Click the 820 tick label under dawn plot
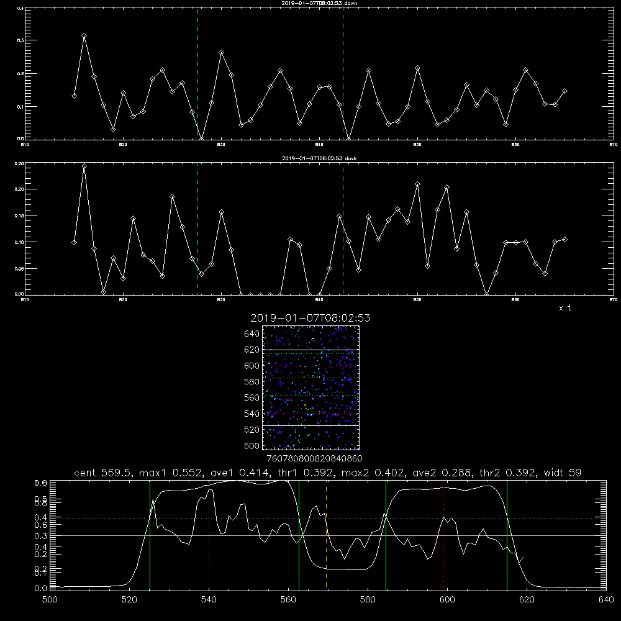This screenshot has height=621, width=621. [123, 145]
